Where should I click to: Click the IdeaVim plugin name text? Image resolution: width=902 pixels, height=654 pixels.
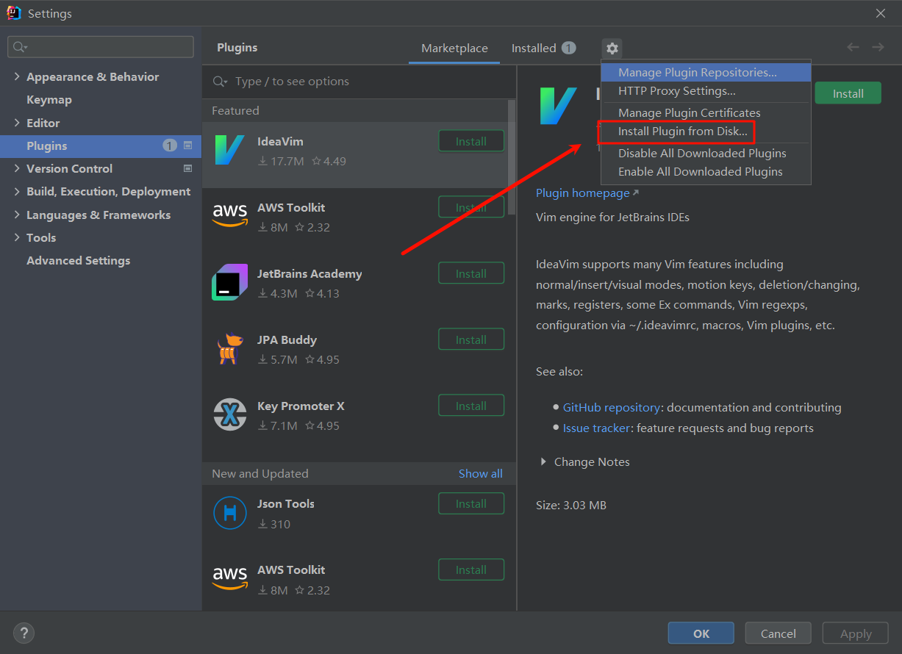(280, 141)
